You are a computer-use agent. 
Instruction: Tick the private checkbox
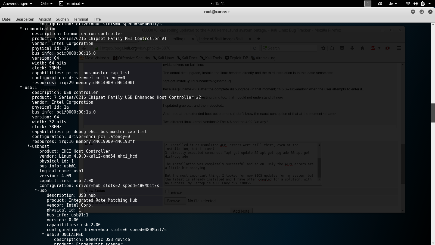point(167,192)
